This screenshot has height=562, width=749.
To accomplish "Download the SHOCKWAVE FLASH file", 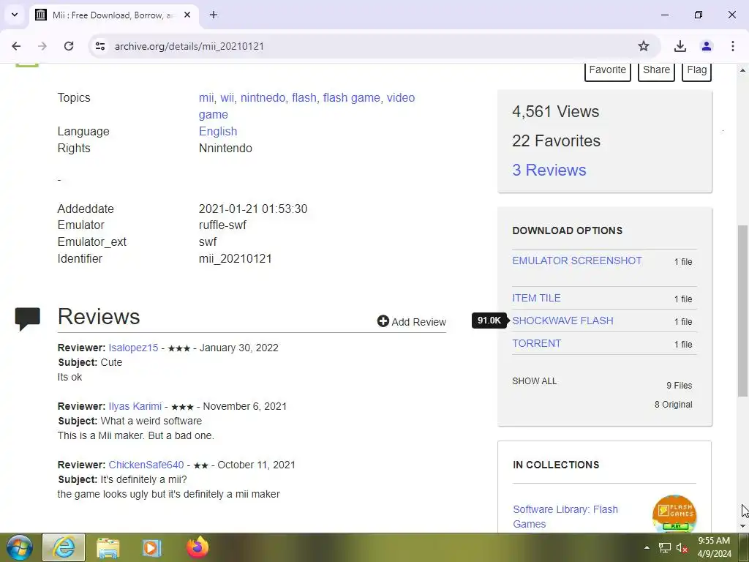I will point(562,321).
